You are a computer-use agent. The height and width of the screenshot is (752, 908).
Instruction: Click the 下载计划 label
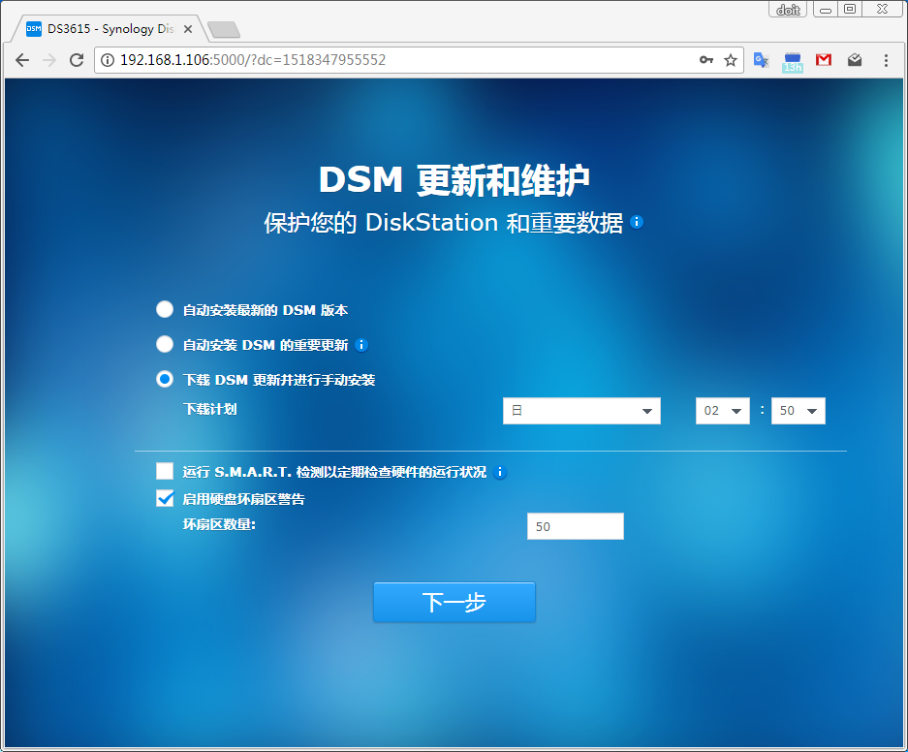pyautogui.click(x=210, y=409)
